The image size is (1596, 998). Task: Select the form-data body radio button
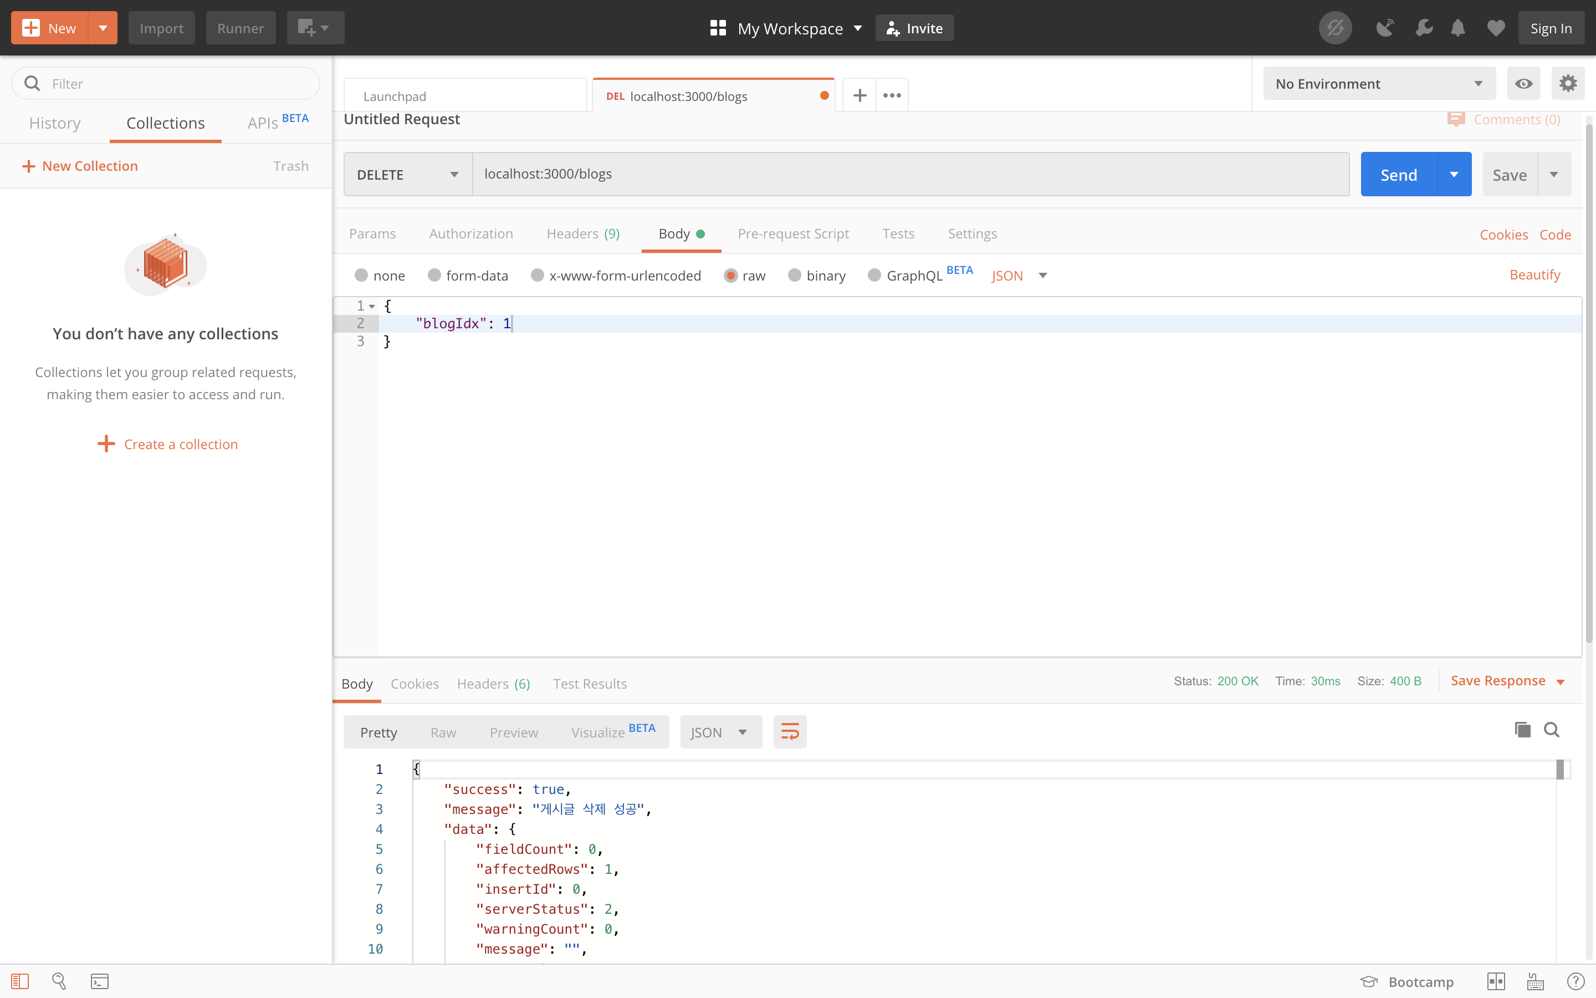(434, 275)
